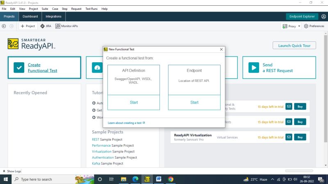Open Learn about creating a test link
328x184 pixels.
click(x=126, y=123)
